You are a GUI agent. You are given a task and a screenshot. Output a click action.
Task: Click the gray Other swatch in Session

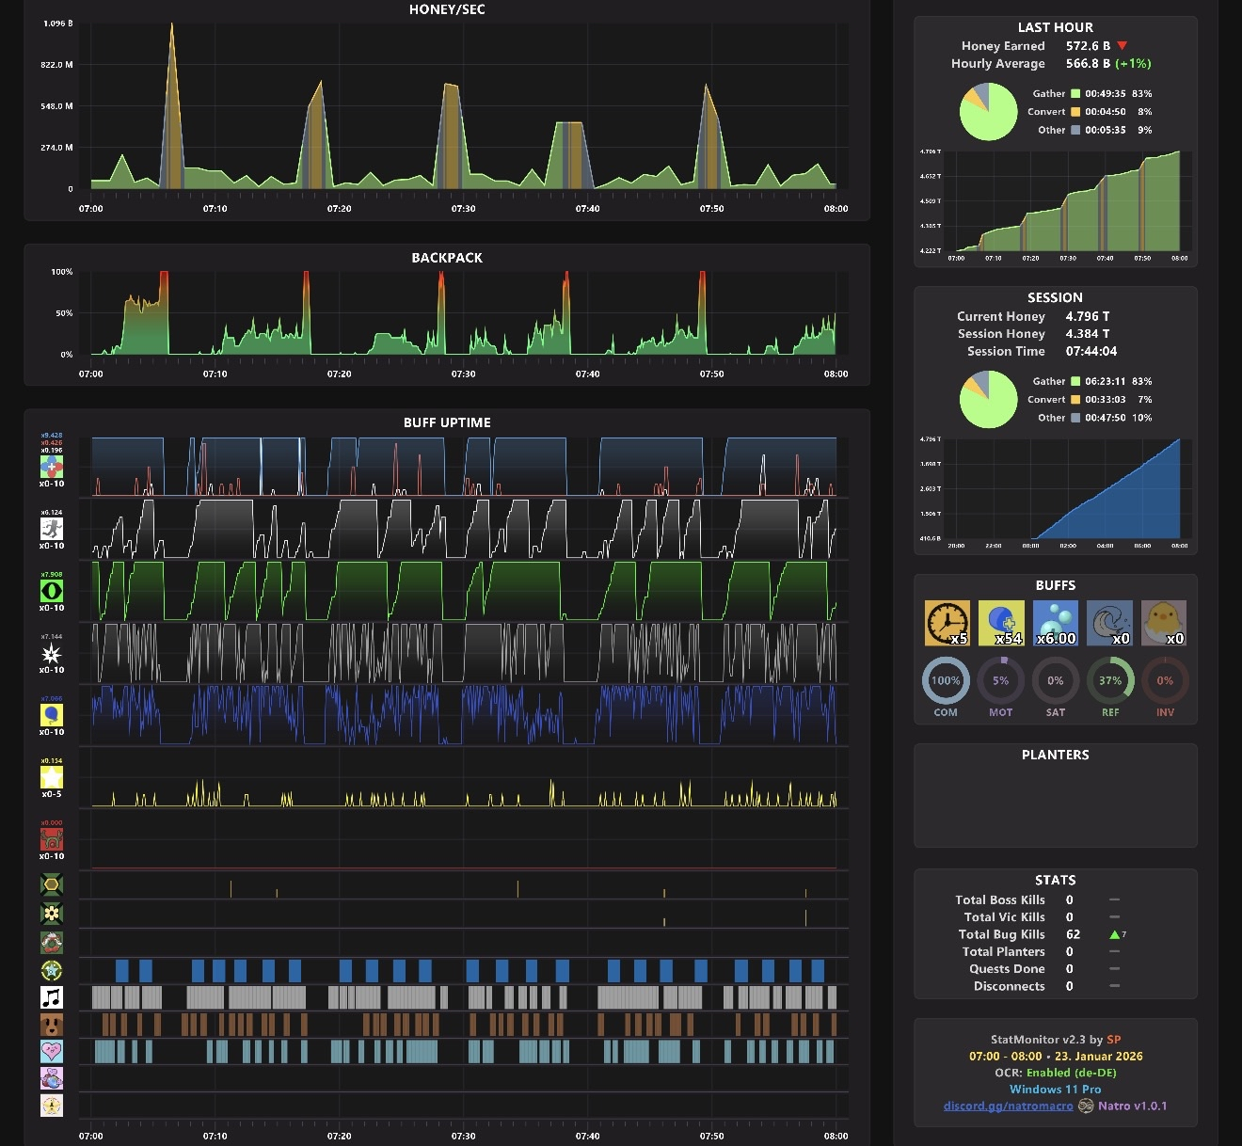[1075, 418]
